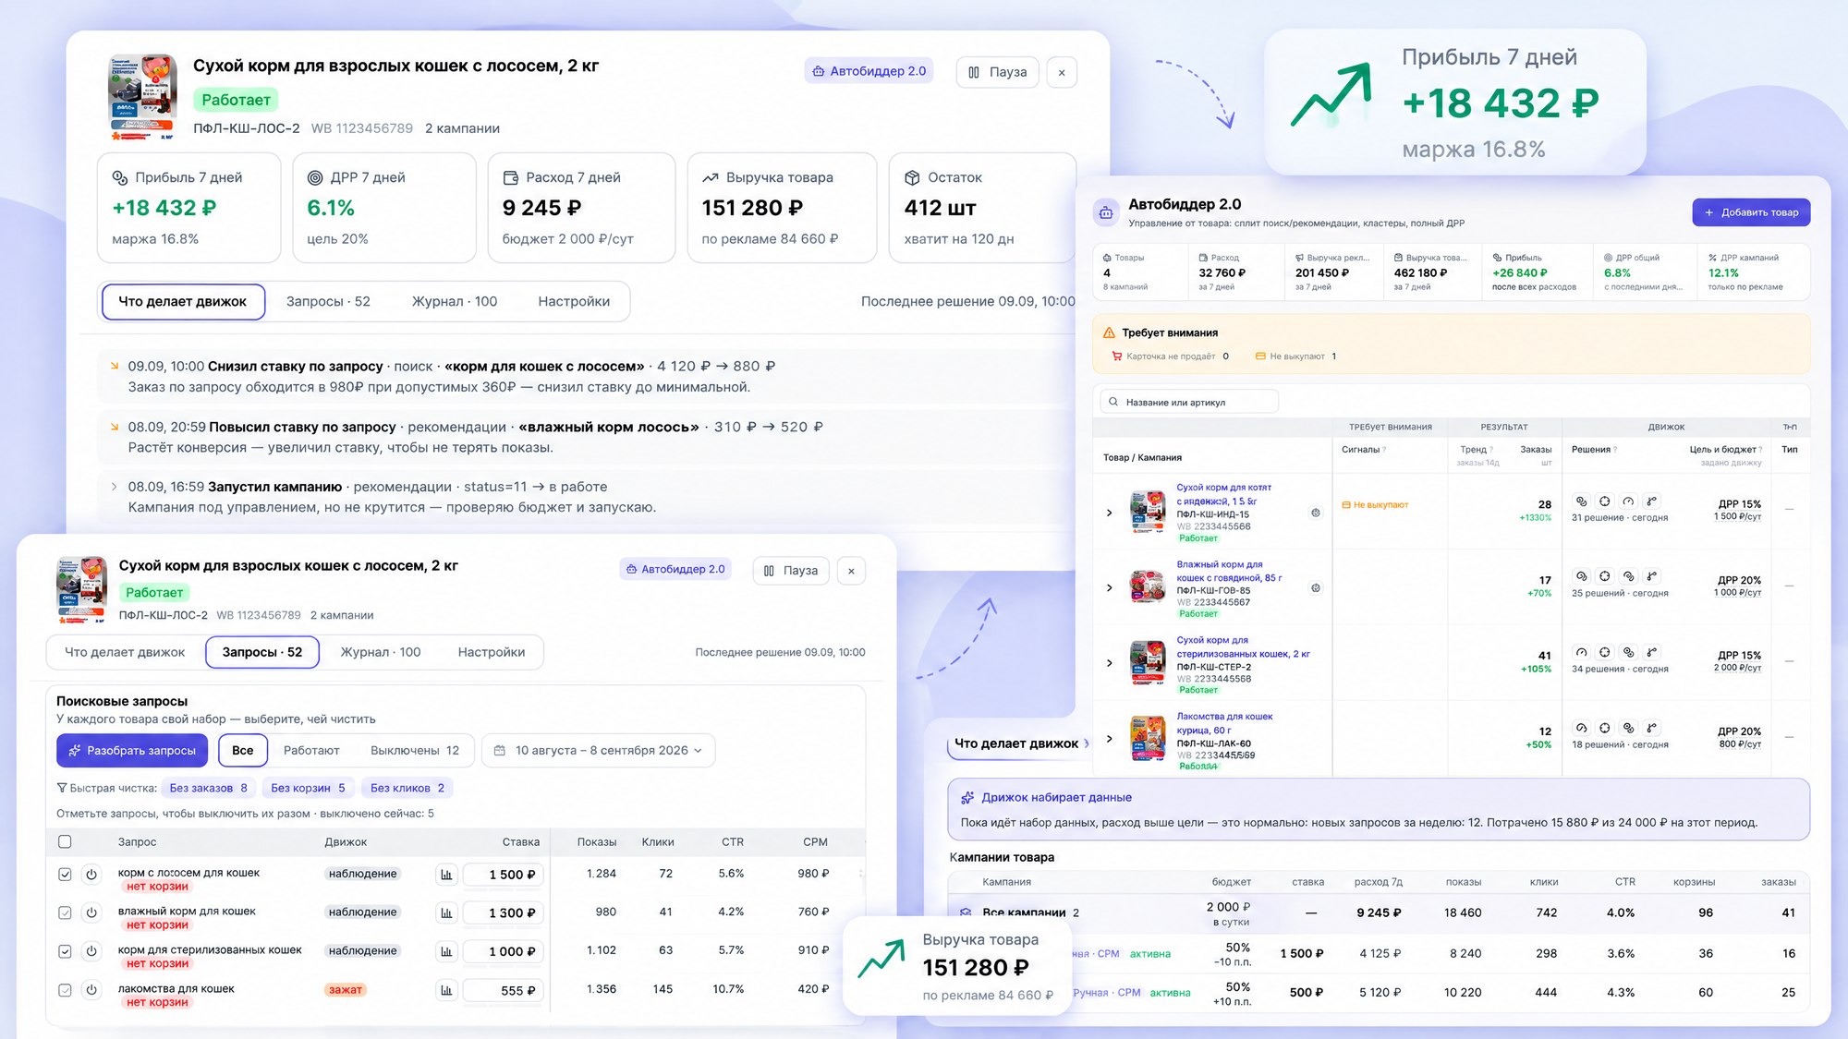Expand row "Лакомства для кошек курица, 60 г"
This screenshot has width=1848, height=1039.
[x=1110, y=739]
